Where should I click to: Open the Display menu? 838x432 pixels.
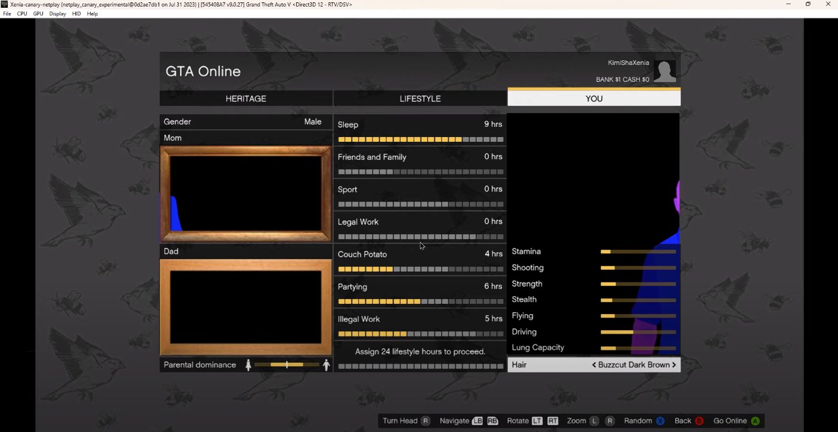pyautogui.click(x=58, y=14)
